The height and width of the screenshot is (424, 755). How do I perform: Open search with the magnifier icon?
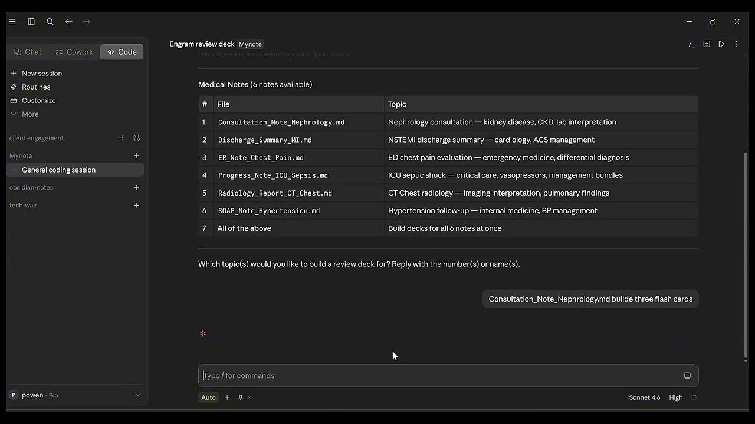pyautogui.click(x=50, y=22)
